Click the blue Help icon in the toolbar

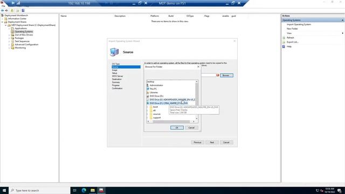tap(23, 10)
